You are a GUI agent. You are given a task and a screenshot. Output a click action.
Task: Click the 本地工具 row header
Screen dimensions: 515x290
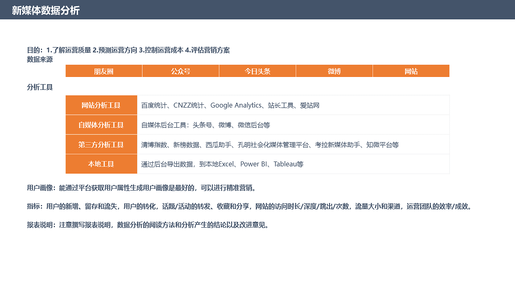(101, 164)
